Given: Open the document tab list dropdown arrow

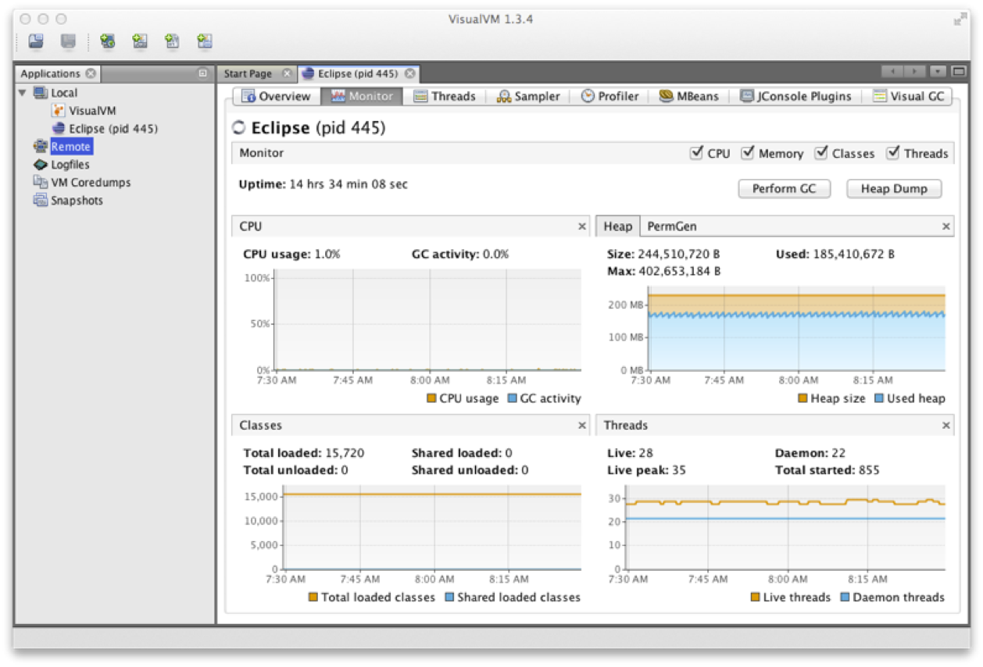Looking at the screenshot, I should pyautogui.click(x=938, y=72).
